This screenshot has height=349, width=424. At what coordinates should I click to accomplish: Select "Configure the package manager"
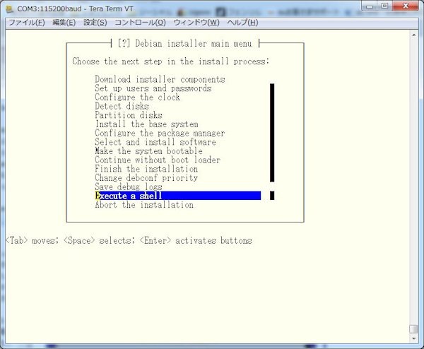(160, 133)
